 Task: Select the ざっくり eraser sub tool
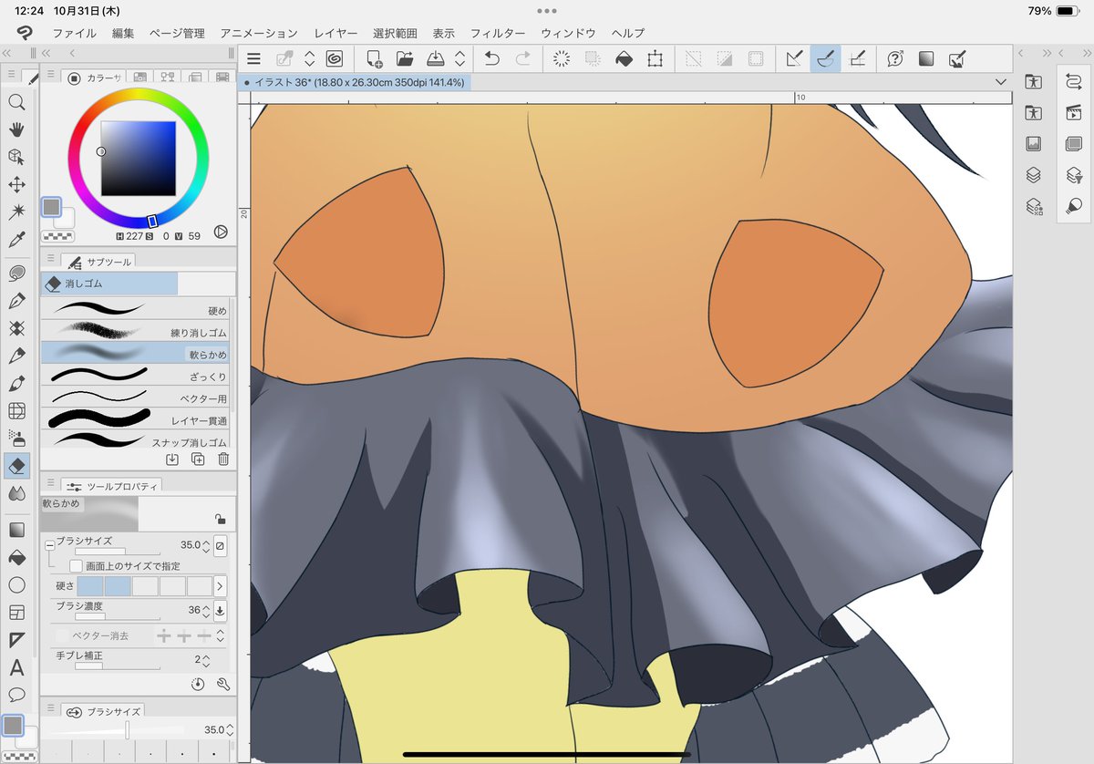(135, 376)
